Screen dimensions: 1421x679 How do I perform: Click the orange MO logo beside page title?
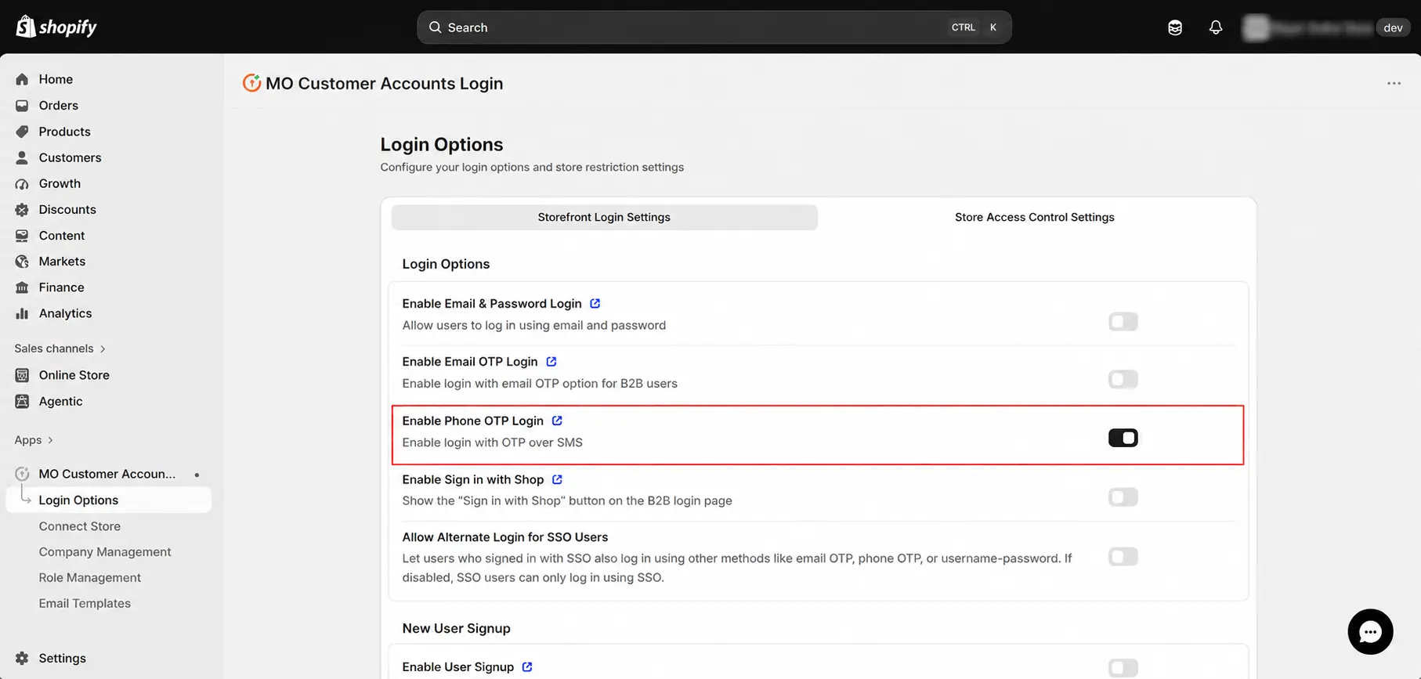[x=251, y=82]
